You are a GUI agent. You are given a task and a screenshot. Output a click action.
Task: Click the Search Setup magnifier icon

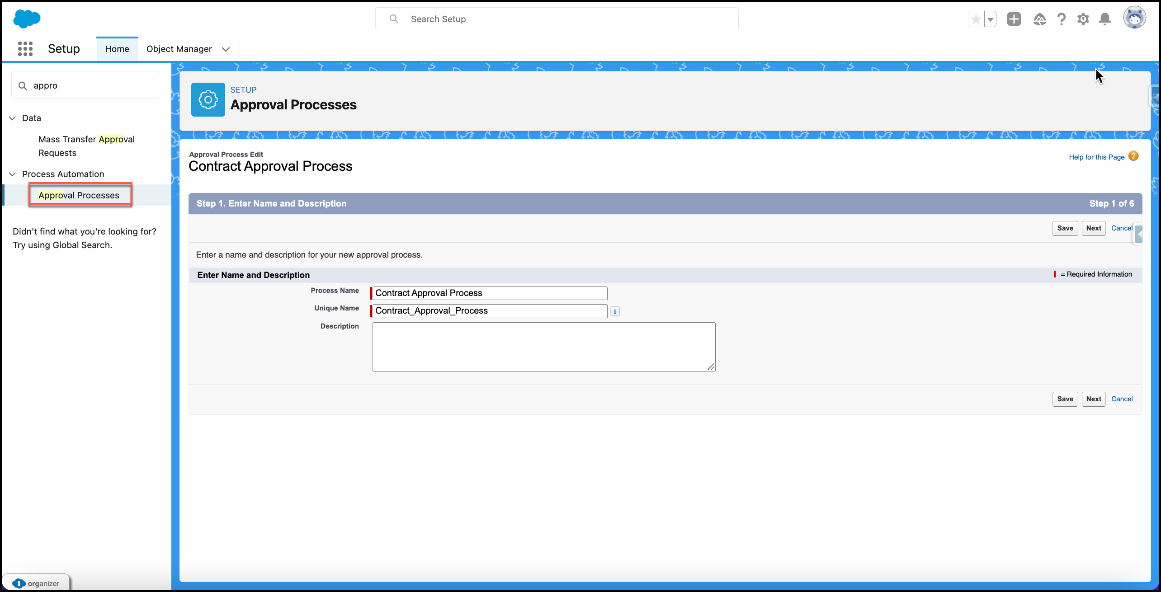[394, 19]
